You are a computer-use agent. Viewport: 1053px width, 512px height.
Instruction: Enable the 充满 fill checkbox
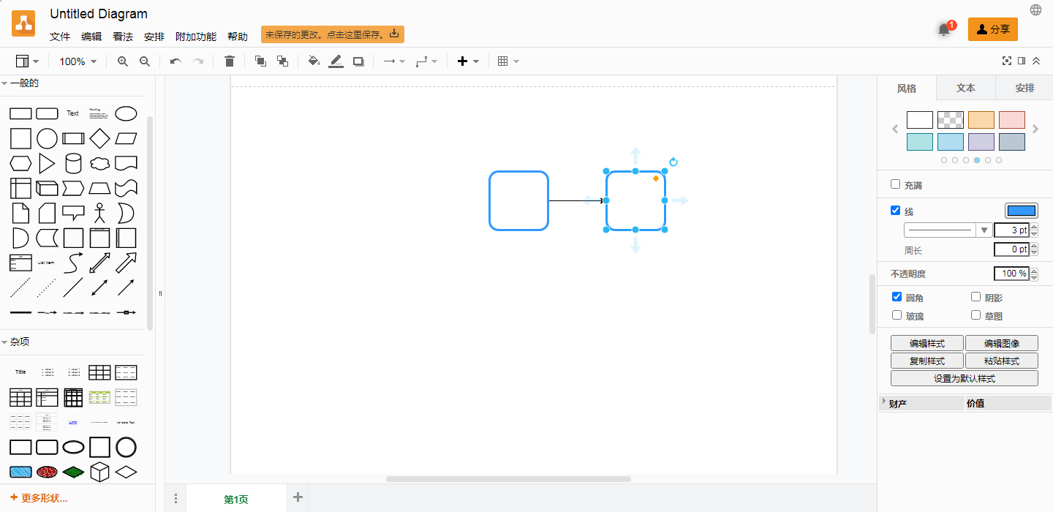(x=896, y=184)
